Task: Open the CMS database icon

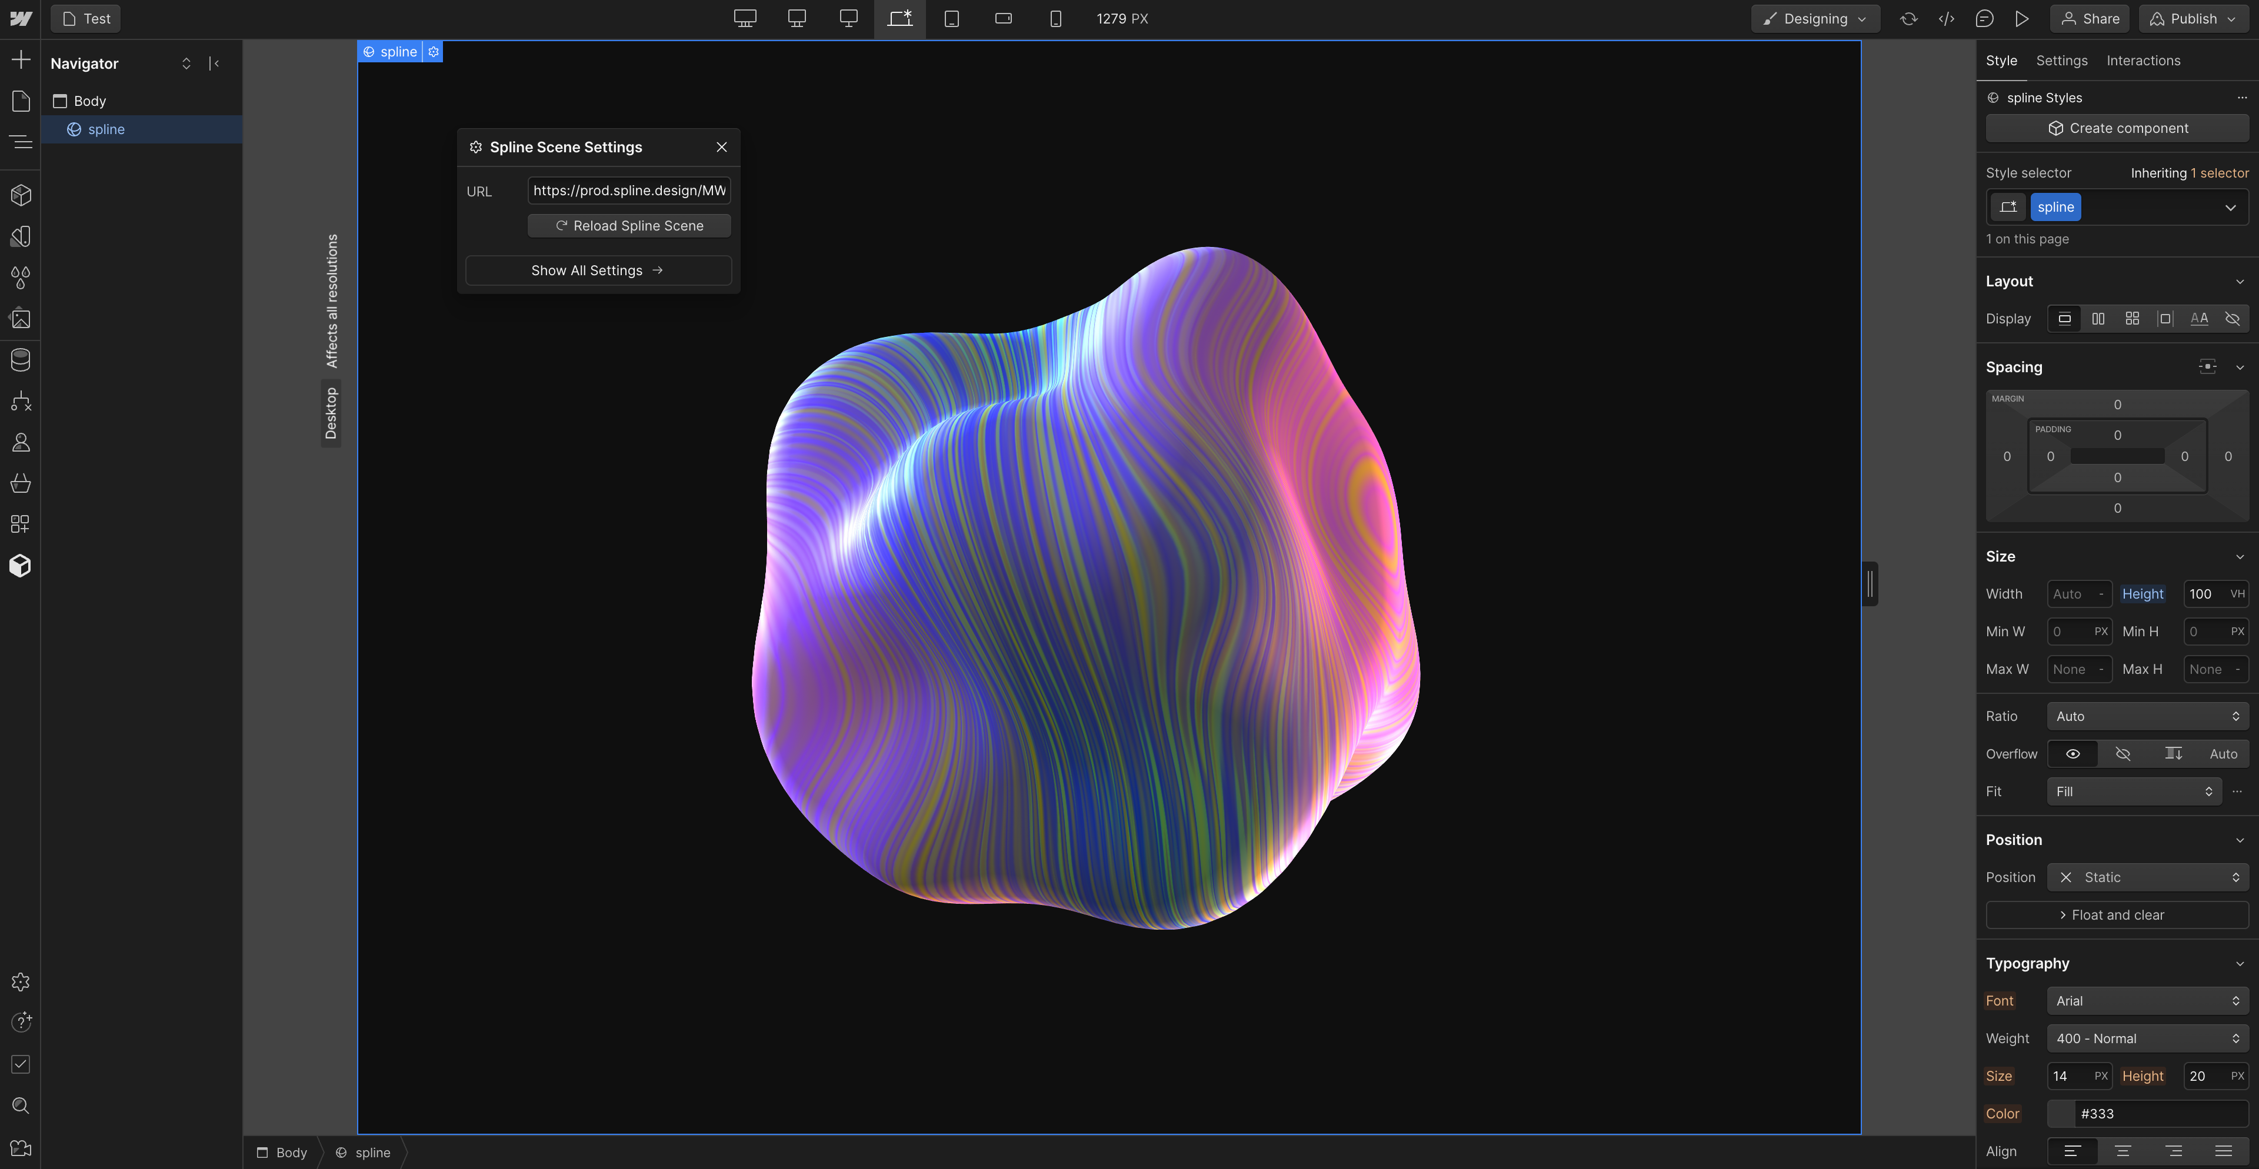Action: [x=20, y=359]
